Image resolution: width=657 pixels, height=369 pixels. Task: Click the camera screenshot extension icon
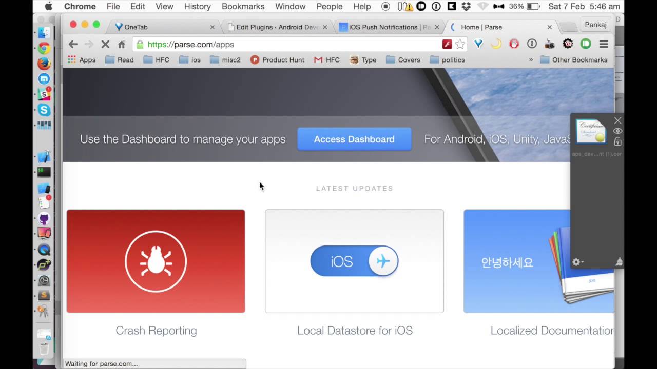(x=550, y=44)
